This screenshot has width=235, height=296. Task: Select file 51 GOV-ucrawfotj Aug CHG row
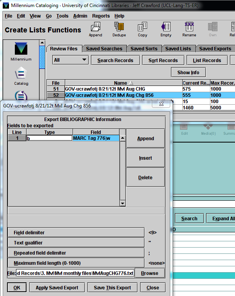click(x=123, y=89)
